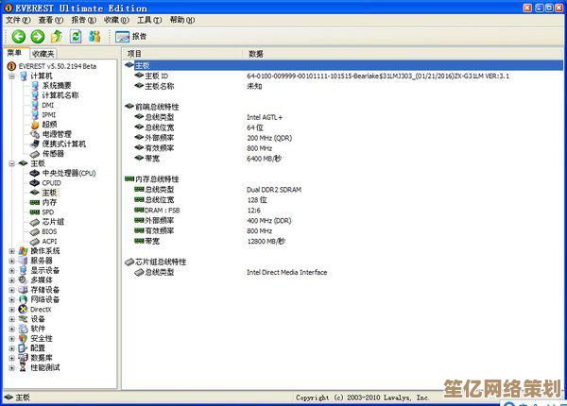Image resolution: width=567 pixels, height=406 pixels.
Task: Open the 收藏 menu
Action: [116, 20]
